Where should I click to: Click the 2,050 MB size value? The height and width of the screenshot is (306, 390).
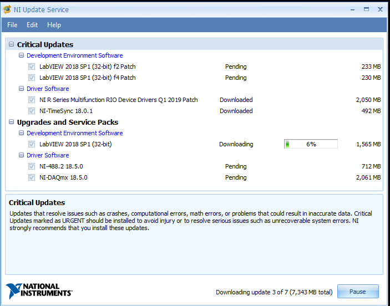(x=368, y=100)
